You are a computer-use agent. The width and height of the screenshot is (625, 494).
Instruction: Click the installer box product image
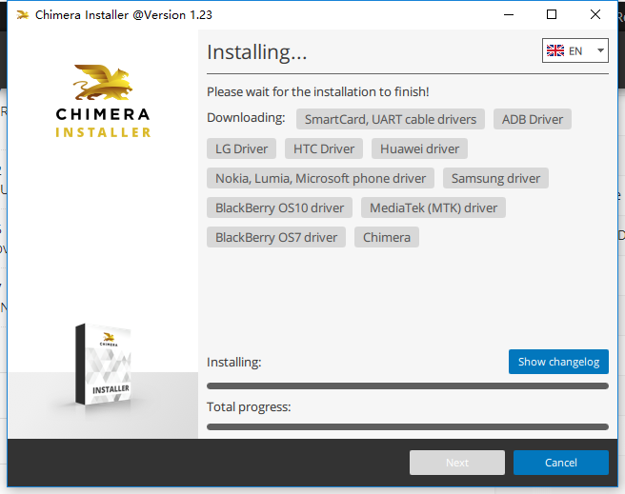[103, 365]
